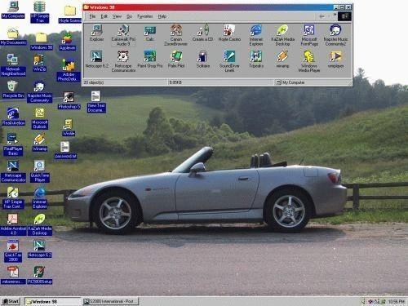408x306 pixels.
Task: Launch QuickTime Player desktop shortcut
Action: [40, 171]
